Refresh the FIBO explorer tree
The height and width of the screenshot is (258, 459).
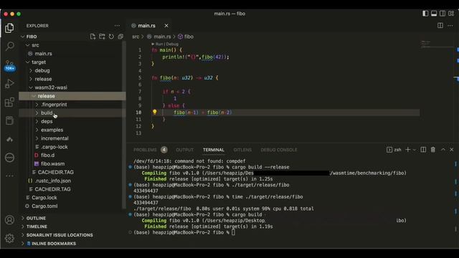(x=111, y=37)
